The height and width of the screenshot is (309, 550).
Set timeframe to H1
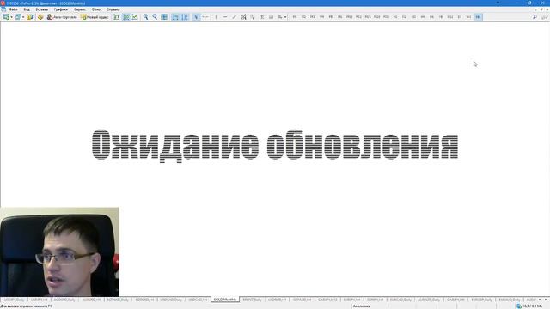[x=395, y=17]
